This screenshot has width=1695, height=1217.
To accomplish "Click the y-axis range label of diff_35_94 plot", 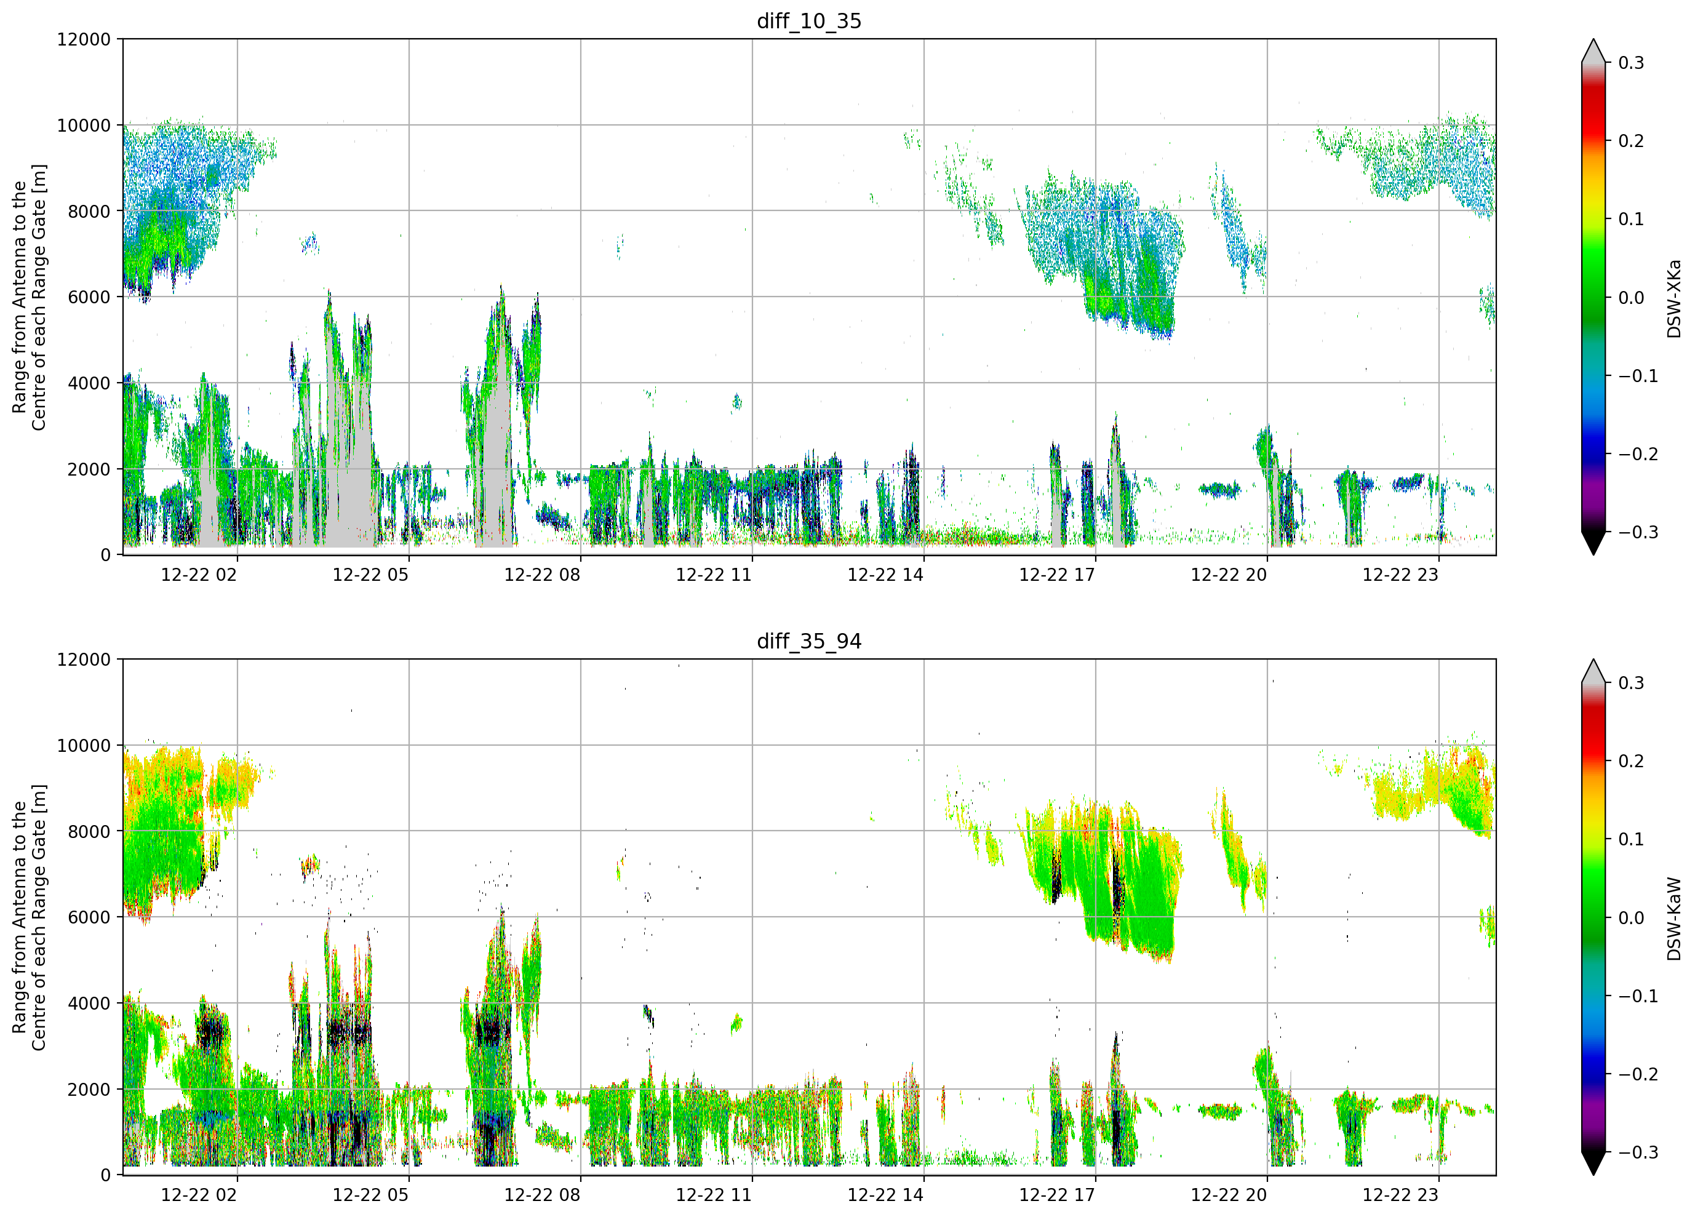I will (29, 917).
